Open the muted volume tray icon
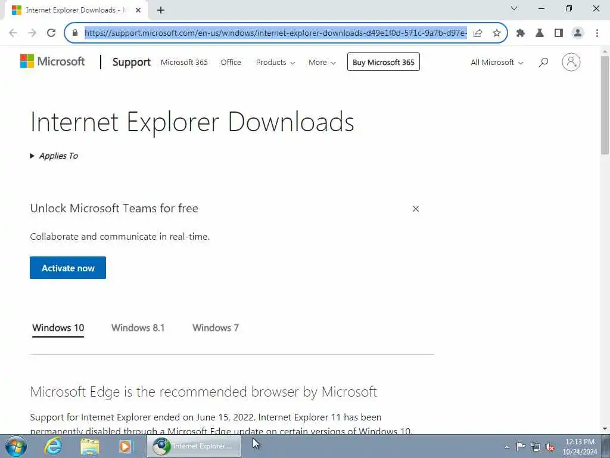 [550, 447]
